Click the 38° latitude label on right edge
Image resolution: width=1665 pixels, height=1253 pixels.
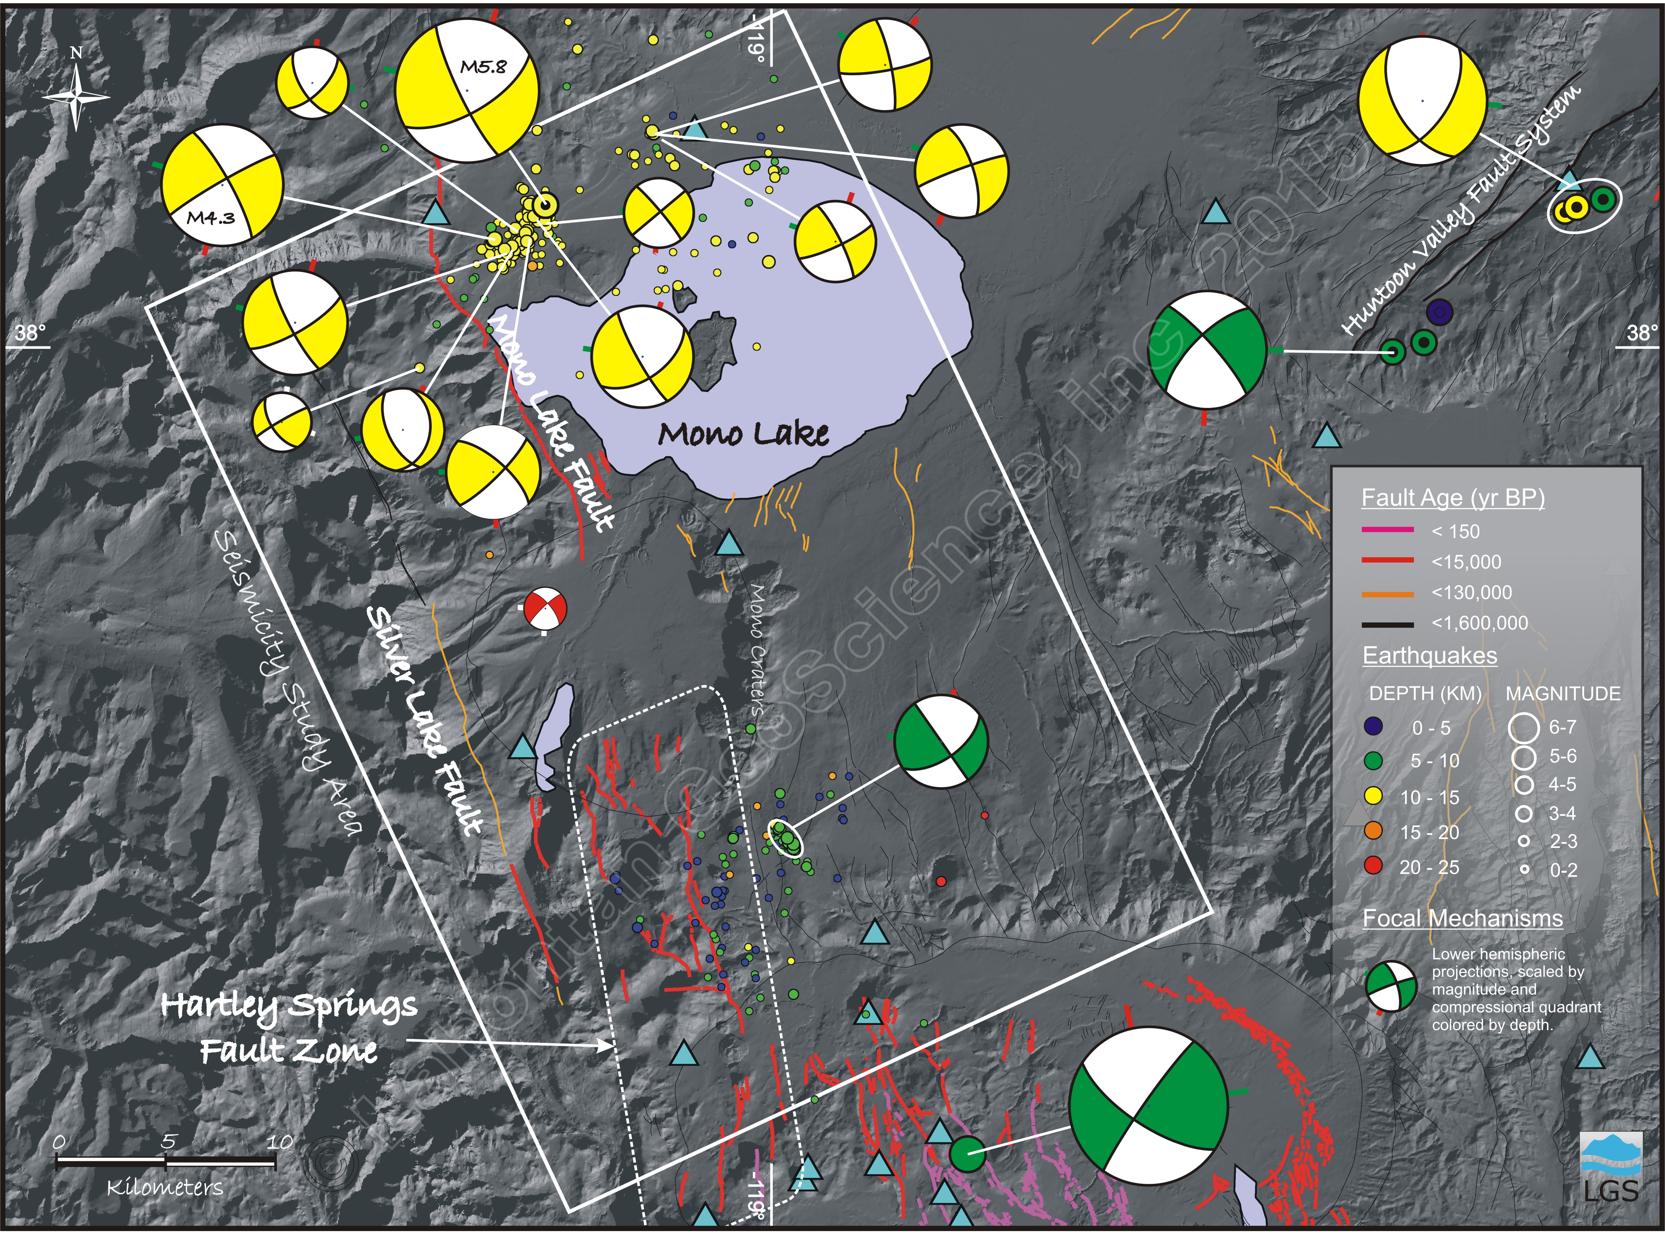click(x=1642, y=333)
